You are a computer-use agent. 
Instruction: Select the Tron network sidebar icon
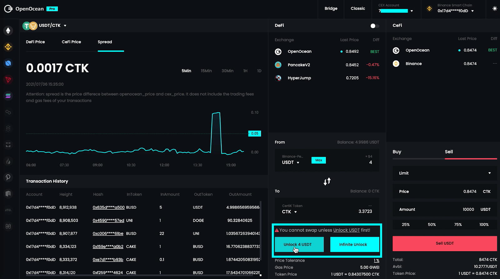coord(8,80)
